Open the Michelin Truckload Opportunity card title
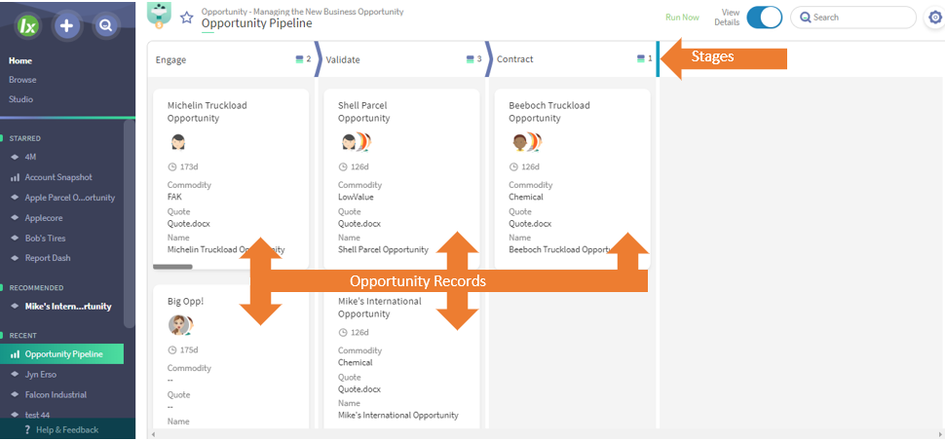Viewport: 945px width, 441px height. click(x=208, y=112)
